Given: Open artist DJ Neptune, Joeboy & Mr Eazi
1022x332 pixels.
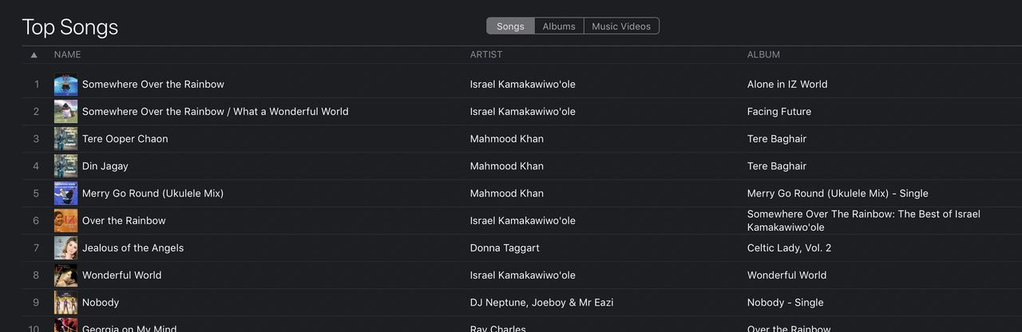Looking at the screenshot, I should (541, 302).
